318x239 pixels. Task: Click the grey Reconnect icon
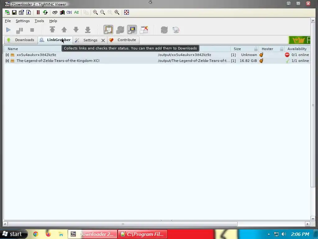pos(164,30)
